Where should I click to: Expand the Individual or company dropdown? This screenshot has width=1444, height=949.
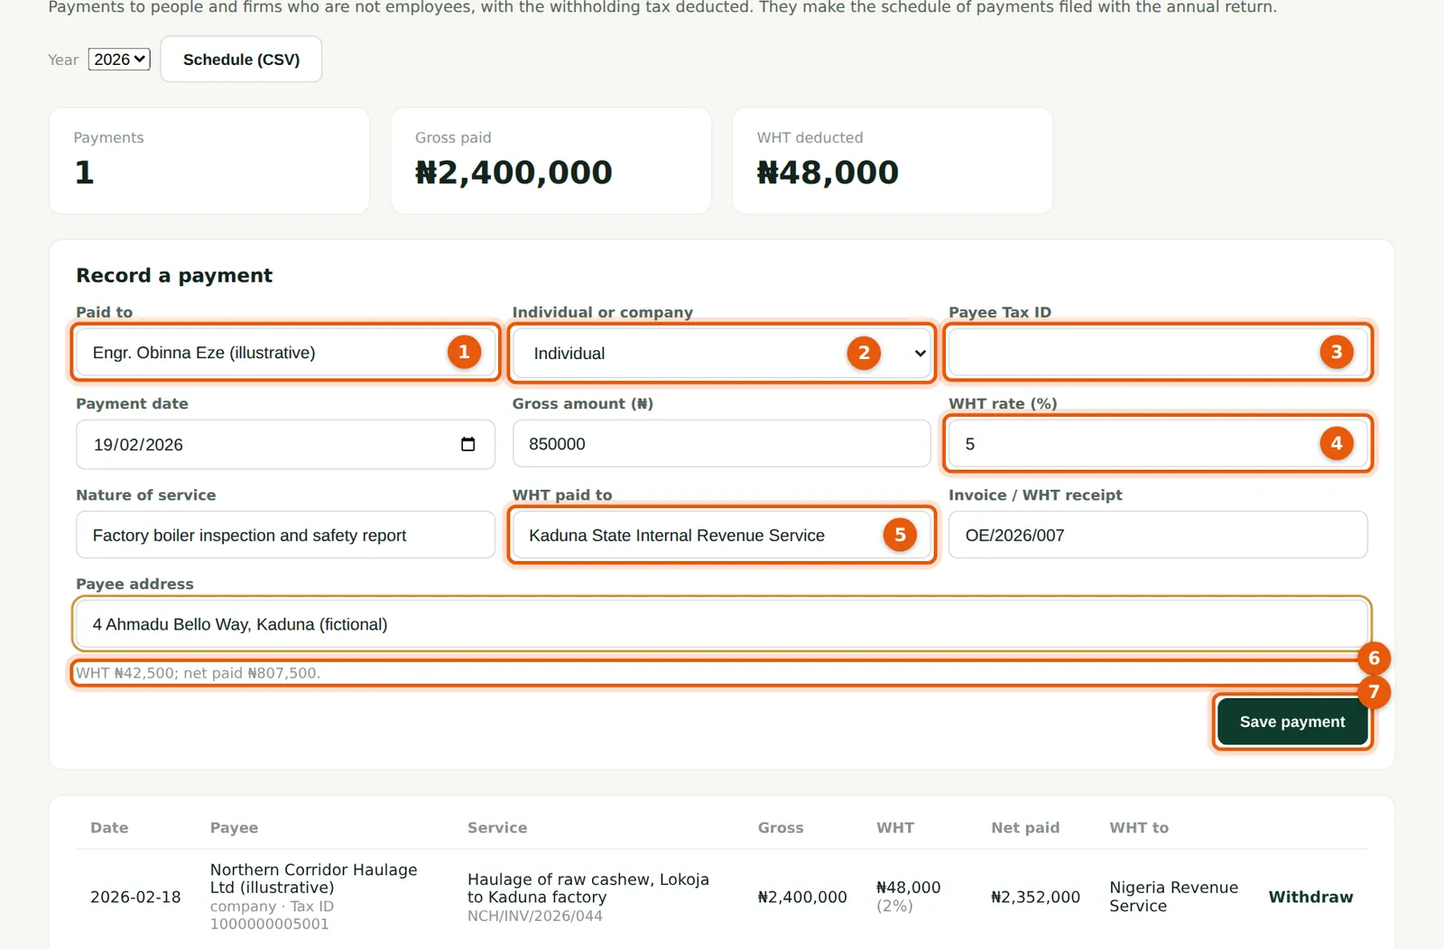722,354
